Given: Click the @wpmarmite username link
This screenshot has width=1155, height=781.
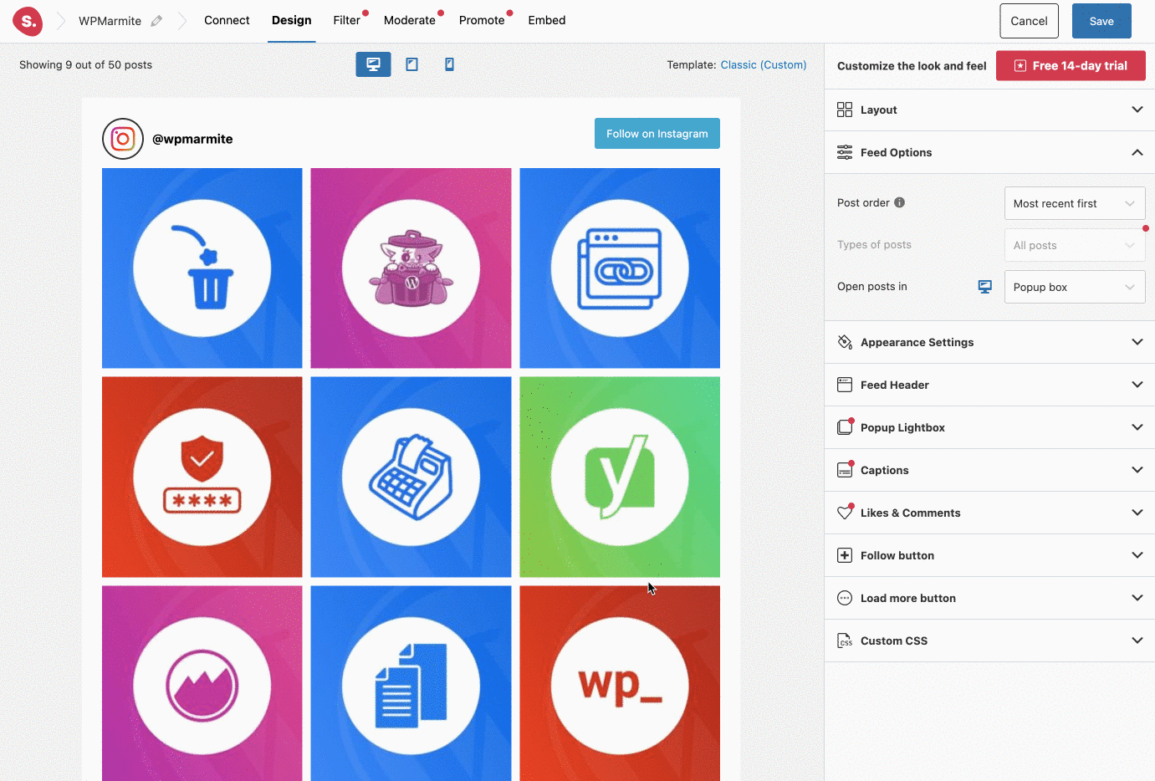Looking at the screenshot, I should 192,139.
